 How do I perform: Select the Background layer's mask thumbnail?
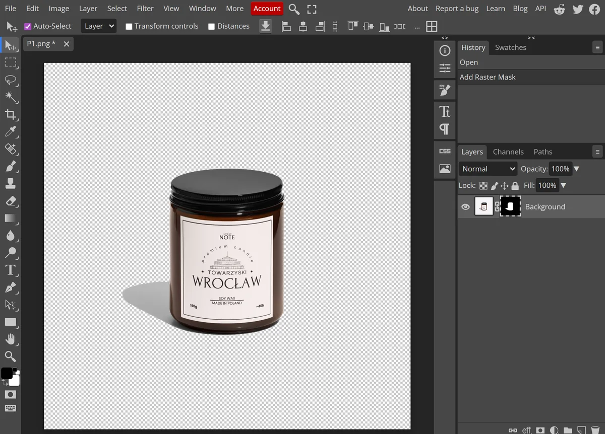[x=510, y=206]
